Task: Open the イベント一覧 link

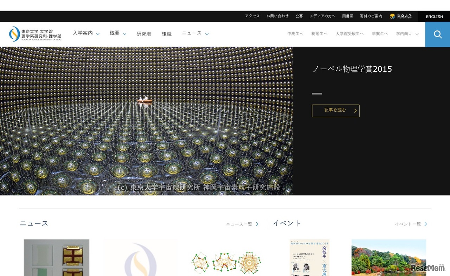Action: (x=408, y=224)
